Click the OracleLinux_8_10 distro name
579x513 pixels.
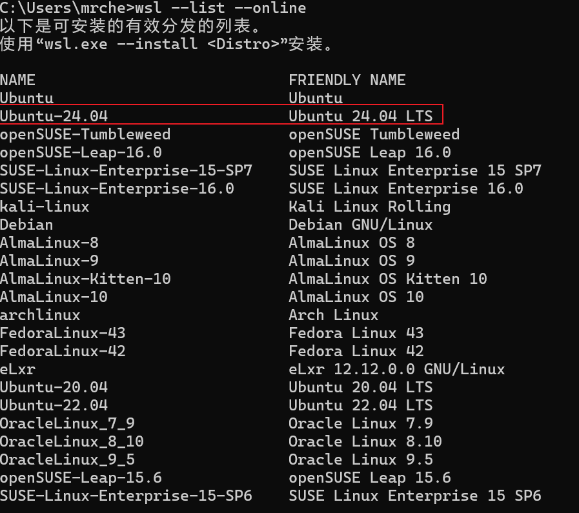(x=72, y=441)
